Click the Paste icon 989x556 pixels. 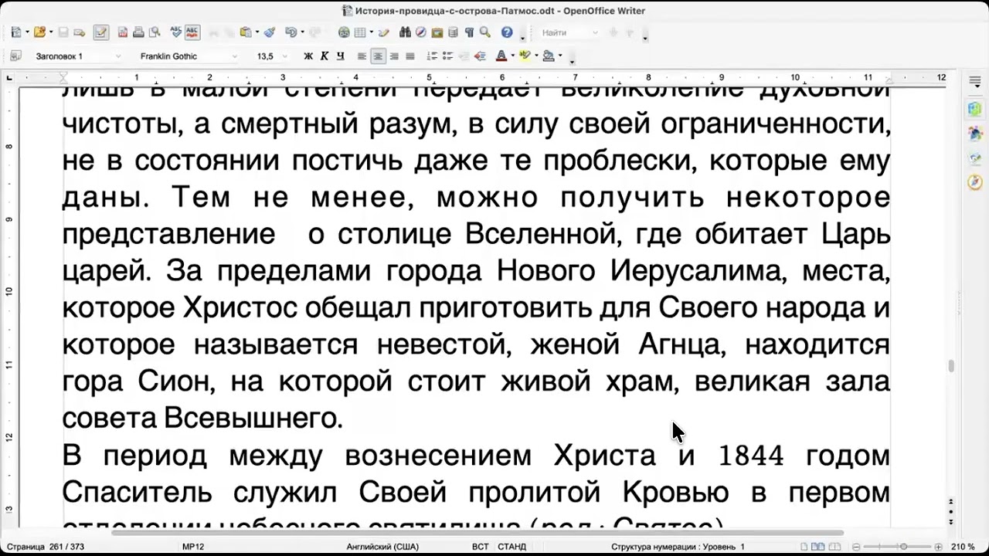(246, 32)
